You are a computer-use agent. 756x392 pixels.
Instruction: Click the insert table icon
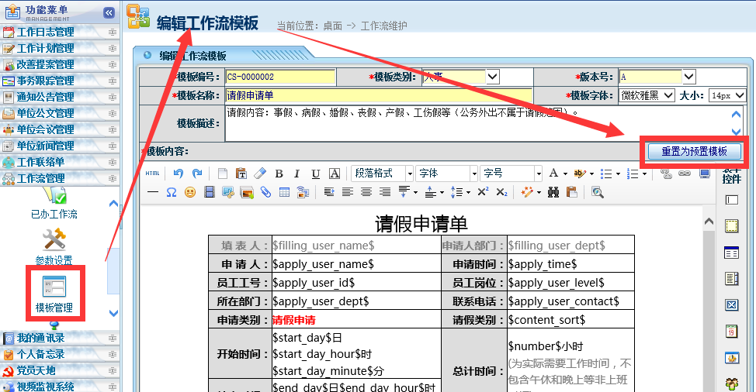pyautogui.click(x=284, y=192)
